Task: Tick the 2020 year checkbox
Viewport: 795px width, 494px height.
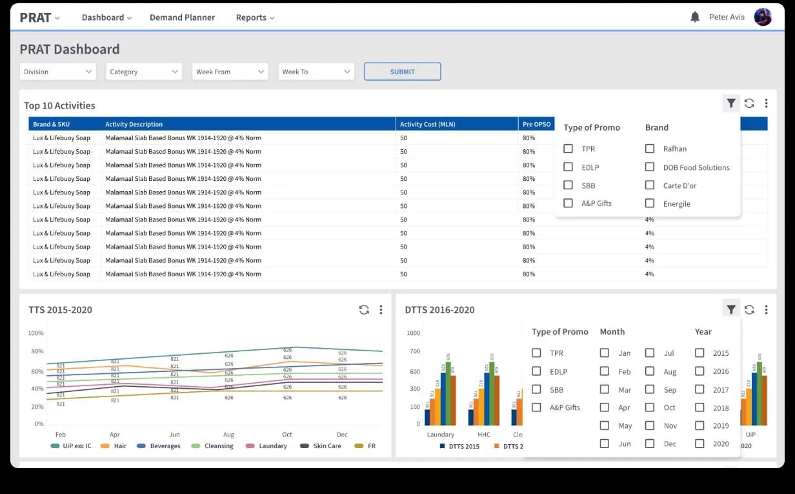Action: [699, 443]
